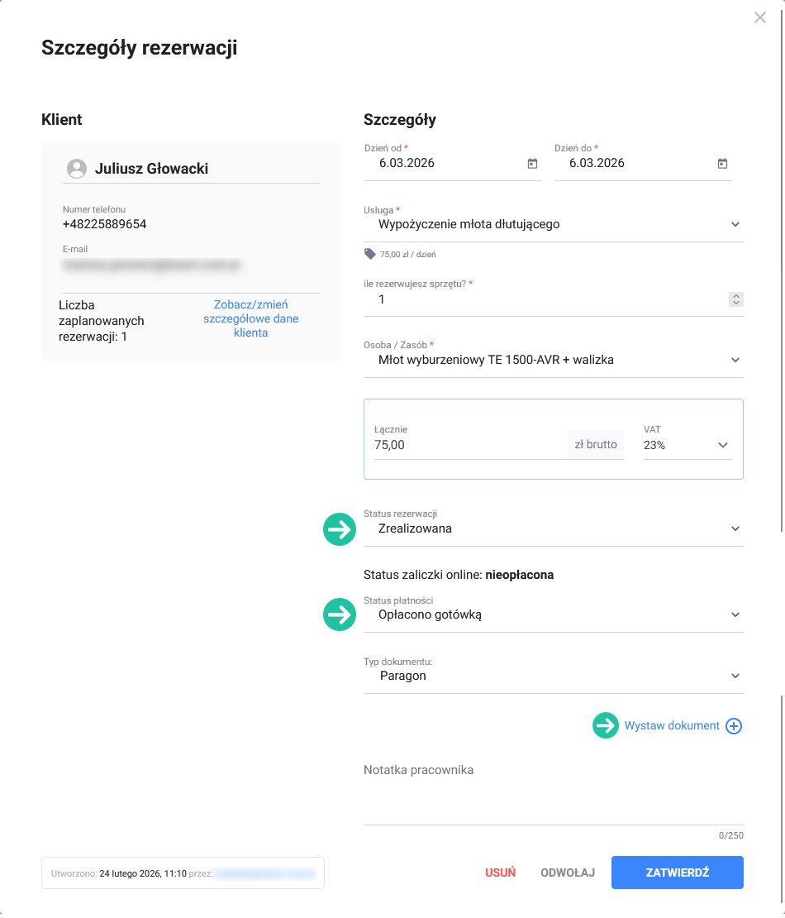The height and width of the screenshot is (918, 785).
Task: Click the Łącznie total price field
Action: coord(467,445)
